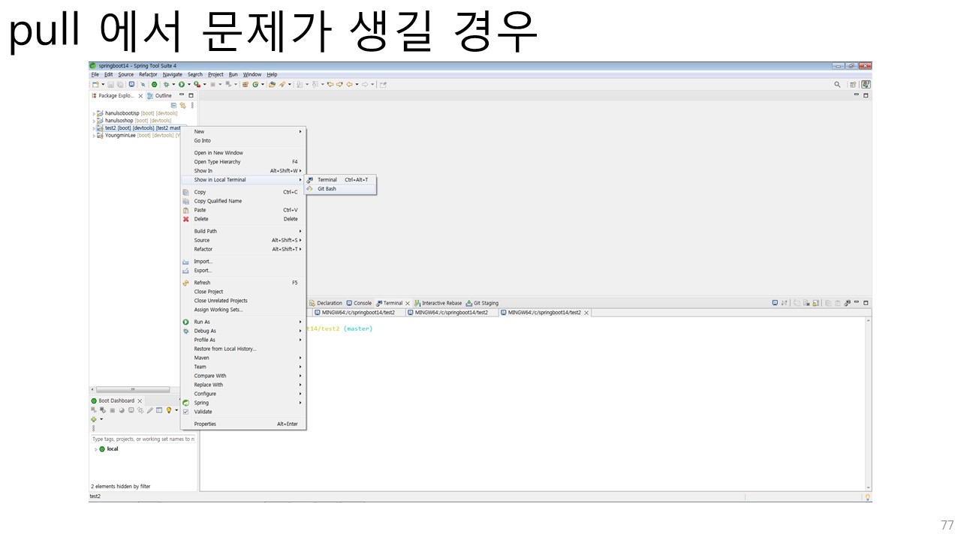This screenshot has height=540, width=961.
Task: Open the Maven submenu
Action: pyautogui.click(x=243, y=358)
